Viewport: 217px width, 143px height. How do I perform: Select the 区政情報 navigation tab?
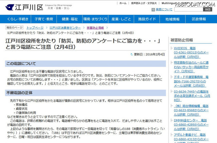point(199,19)
